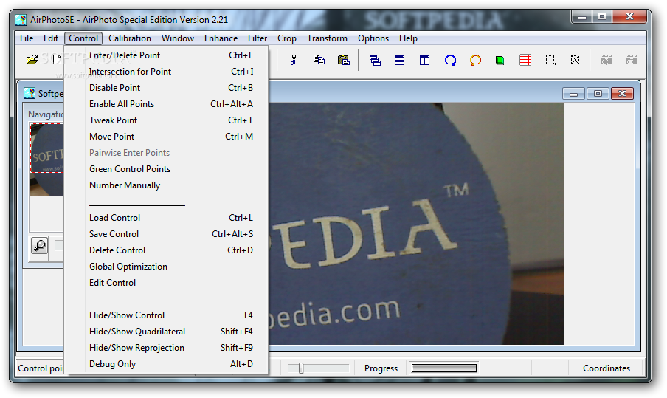Select Enable All Points
The image size is (667, 398).
167,104
